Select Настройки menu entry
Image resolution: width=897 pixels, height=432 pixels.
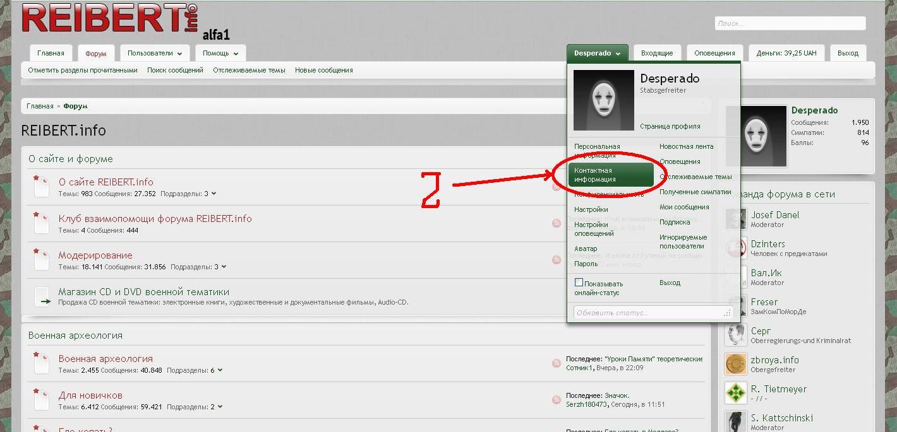tap(591, 209)
